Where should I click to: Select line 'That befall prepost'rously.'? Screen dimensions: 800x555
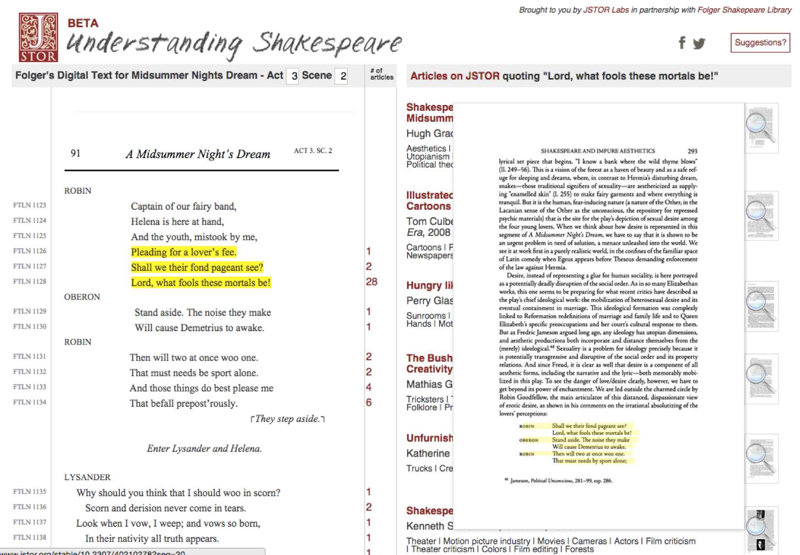point(183,404)
